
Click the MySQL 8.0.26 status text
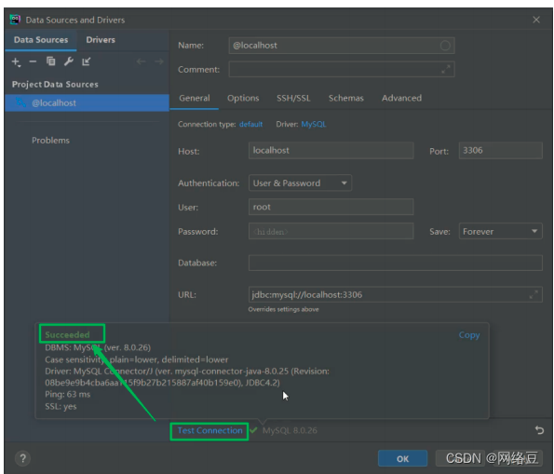290,430
